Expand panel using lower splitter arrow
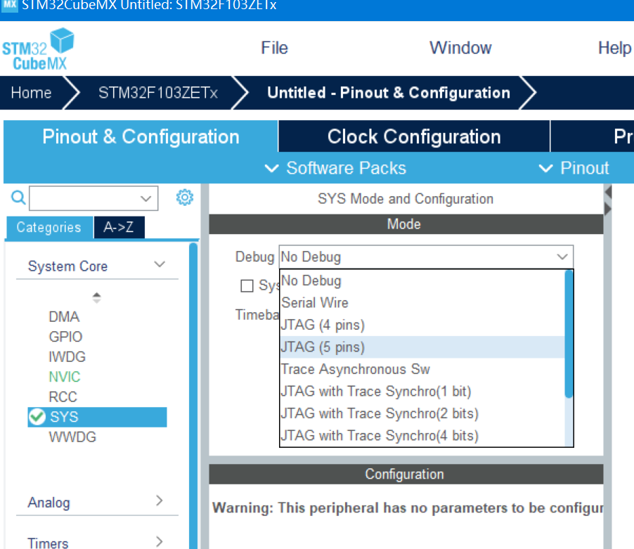Image resolution: width=634 pixels, height=549 pixels. 608,209
